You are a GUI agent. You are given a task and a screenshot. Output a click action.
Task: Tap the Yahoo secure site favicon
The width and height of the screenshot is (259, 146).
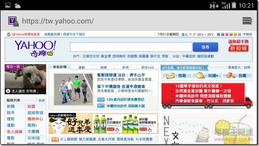click(13, 21)
